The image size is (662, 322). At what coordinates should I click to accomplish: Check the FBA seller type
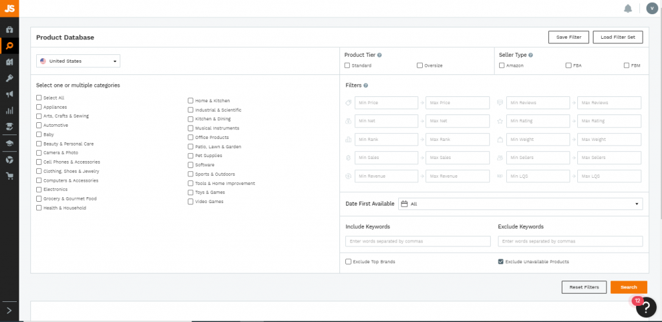tap(568, 65)
